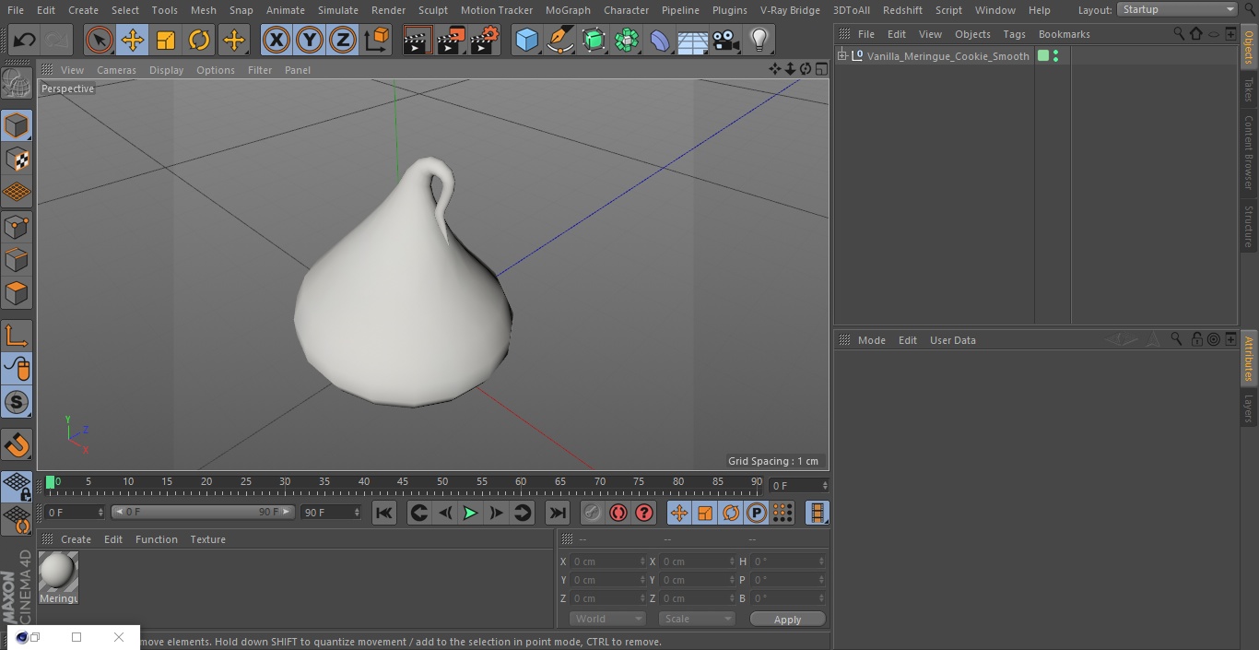Screen dimensions: 1259x650
Task: Open the File menu
Action: (16, 10)
